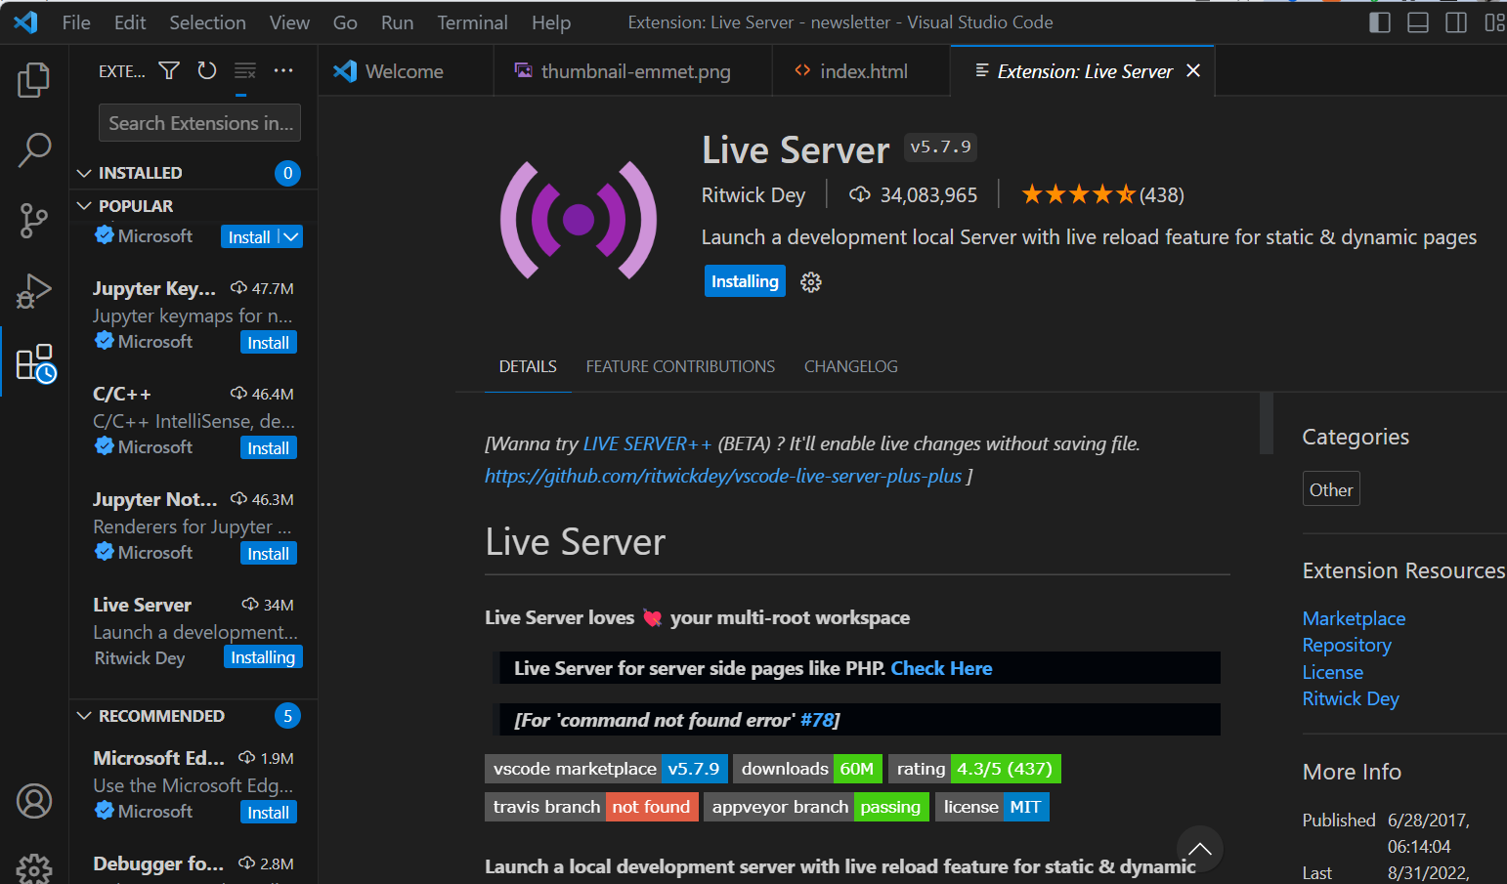Click the VS Code logo in title bar
The width and height of the screenshot is (1507, 884).
(25, 21)
